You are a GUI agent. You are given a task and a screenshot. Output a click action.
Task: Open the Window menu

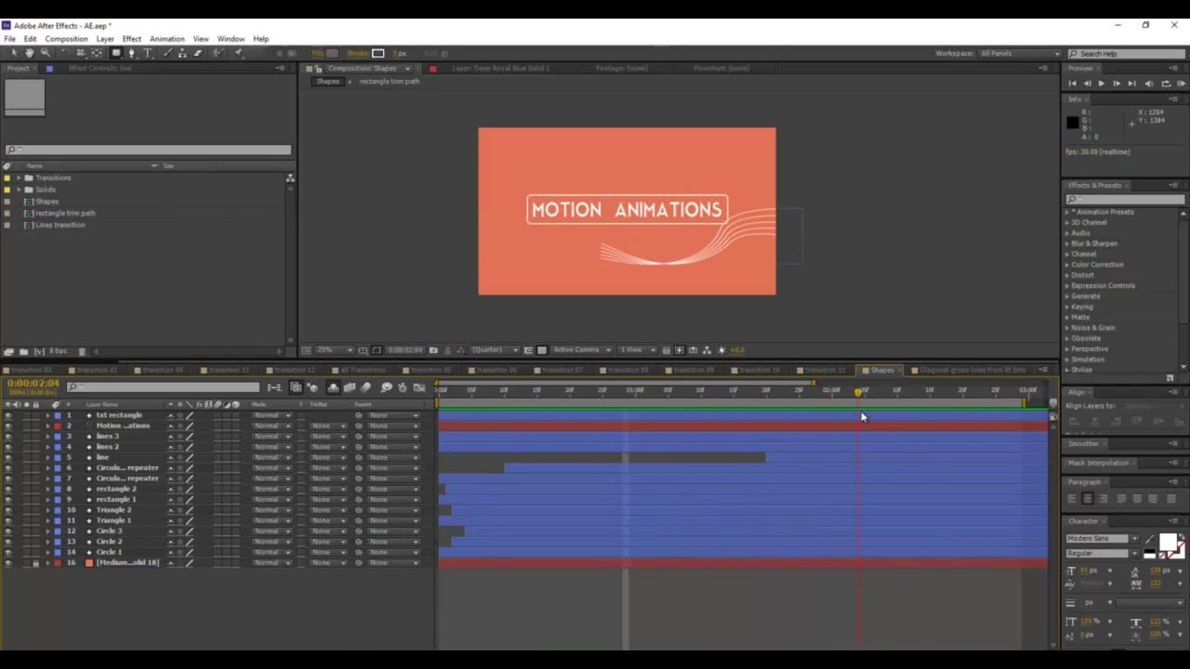pos(231,39)
